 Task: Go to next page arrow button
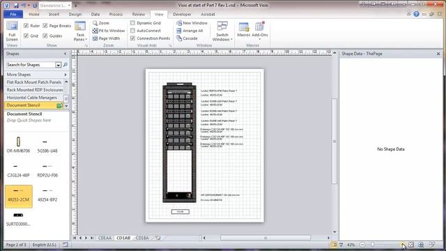(x=86, y=238)
